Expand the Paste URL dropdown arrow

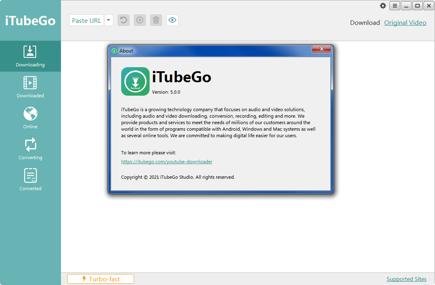109,20
